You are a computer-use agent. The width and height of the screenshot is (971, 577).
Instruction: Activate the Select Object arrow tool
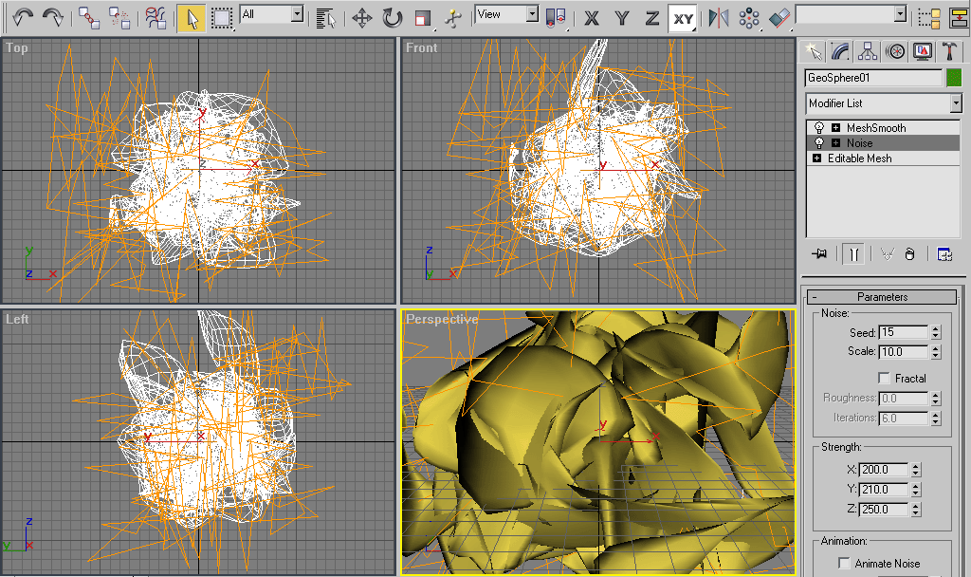point(191,18)
